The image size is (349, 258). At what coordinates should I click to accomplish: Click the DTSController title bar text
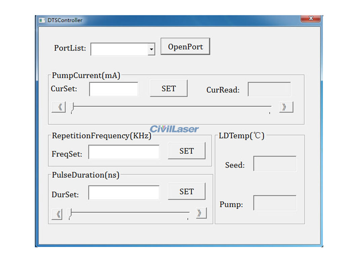(65, 20)
